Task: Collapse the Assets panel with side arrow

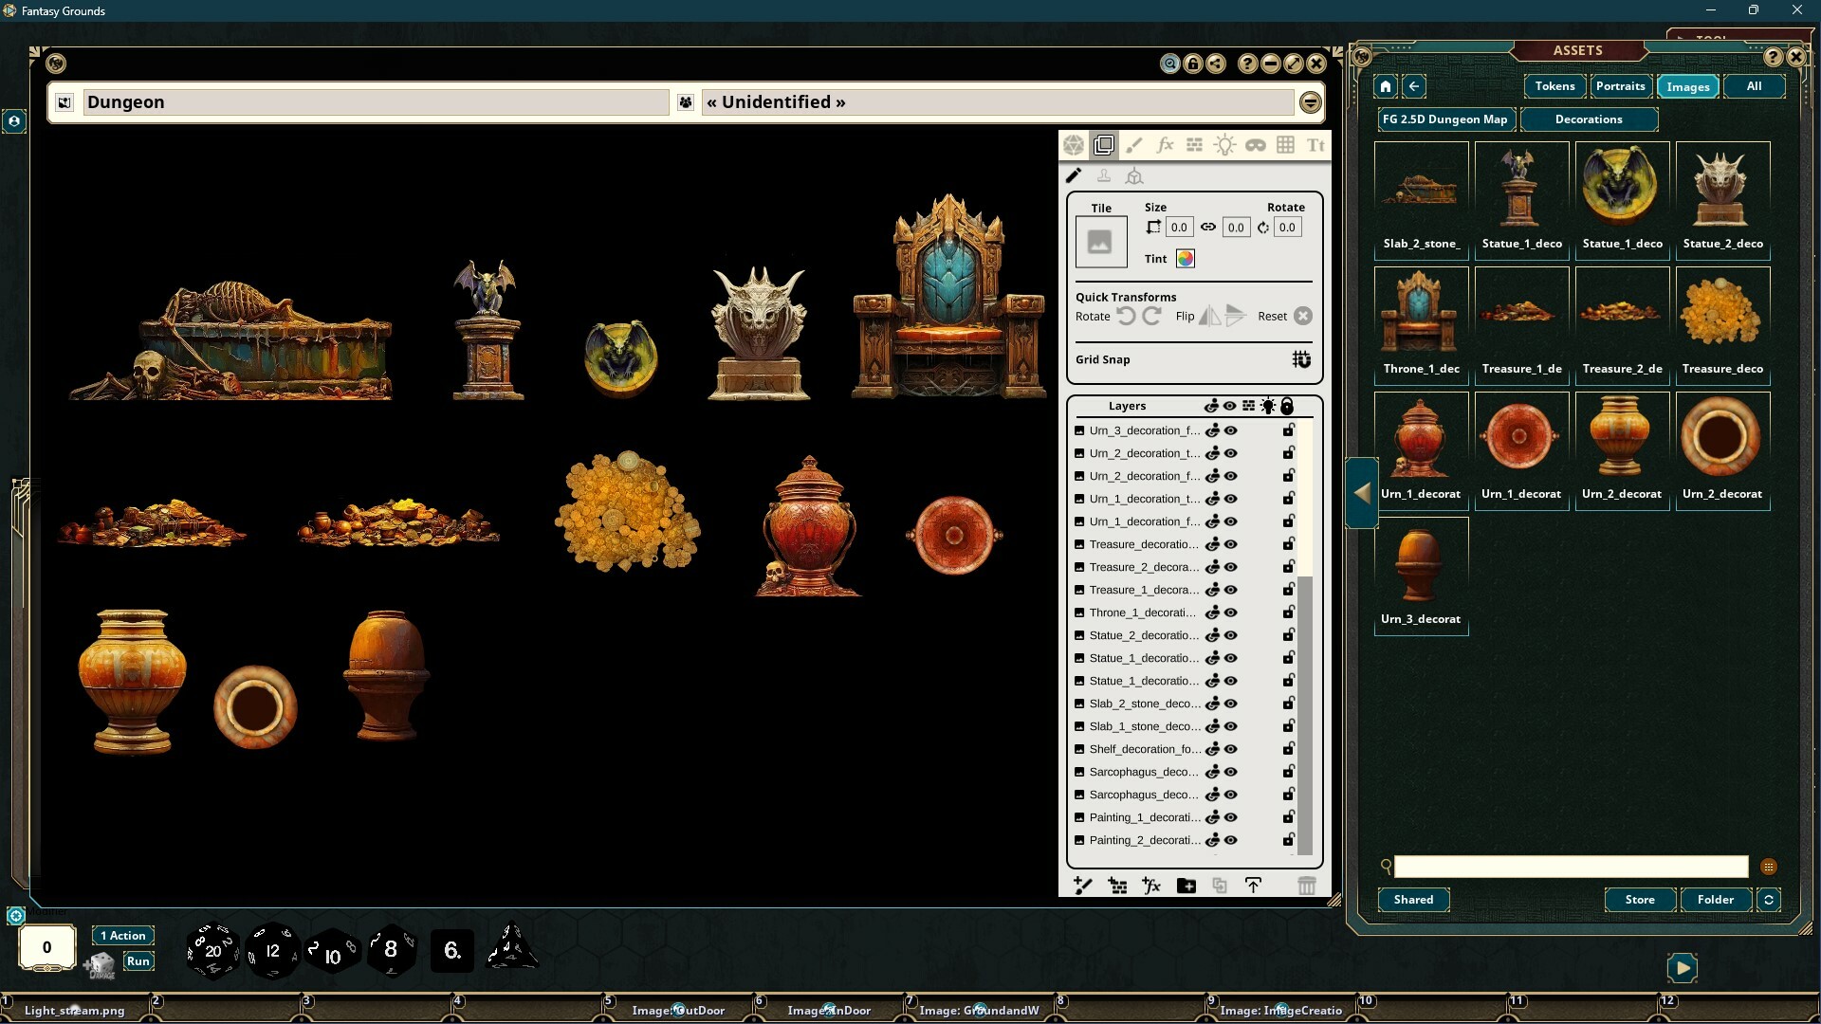Action: (1362, 492)
